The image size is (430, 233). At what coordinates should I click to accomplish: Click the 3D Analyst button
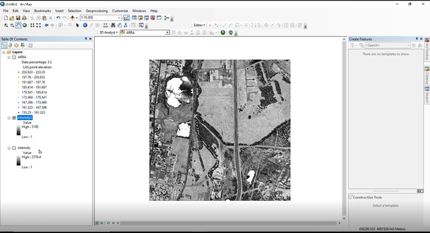[x=108, y=32]
